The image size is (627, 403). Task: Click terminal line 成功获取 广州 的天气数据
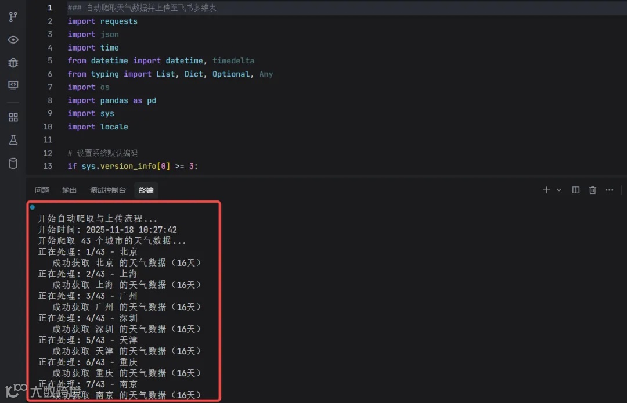[x=127, y=307]
